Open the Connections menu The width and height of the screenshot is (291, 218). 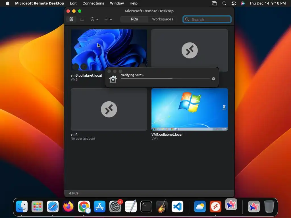pyautogui.click(x=93, y=3)
